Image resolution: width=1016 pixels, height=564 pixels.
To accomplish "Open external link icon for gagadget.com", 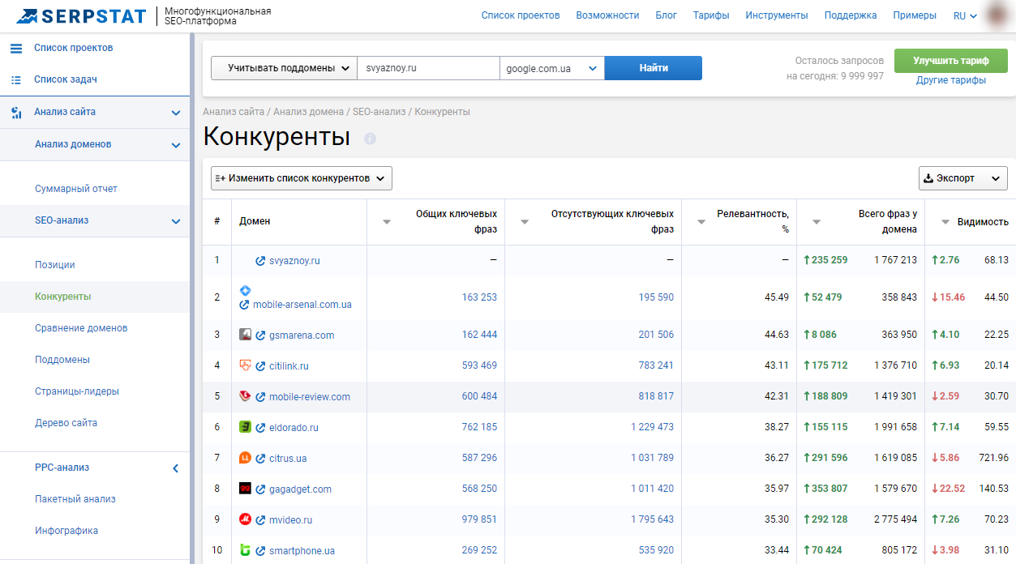I will (x=260, y=489).
